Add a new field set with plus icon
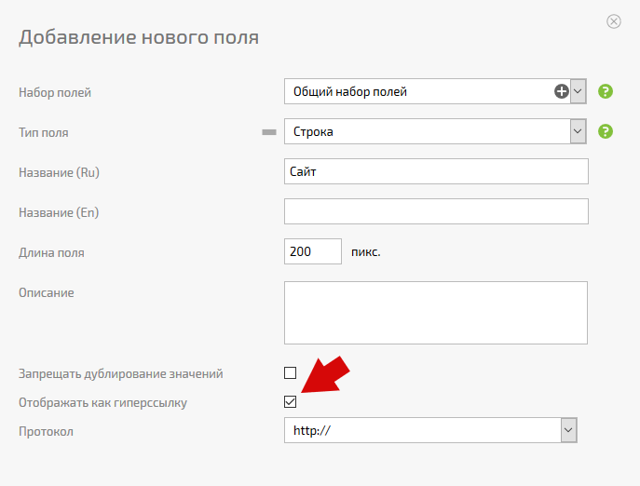Screen dimensions: 640x486 (x=561, y=91)
